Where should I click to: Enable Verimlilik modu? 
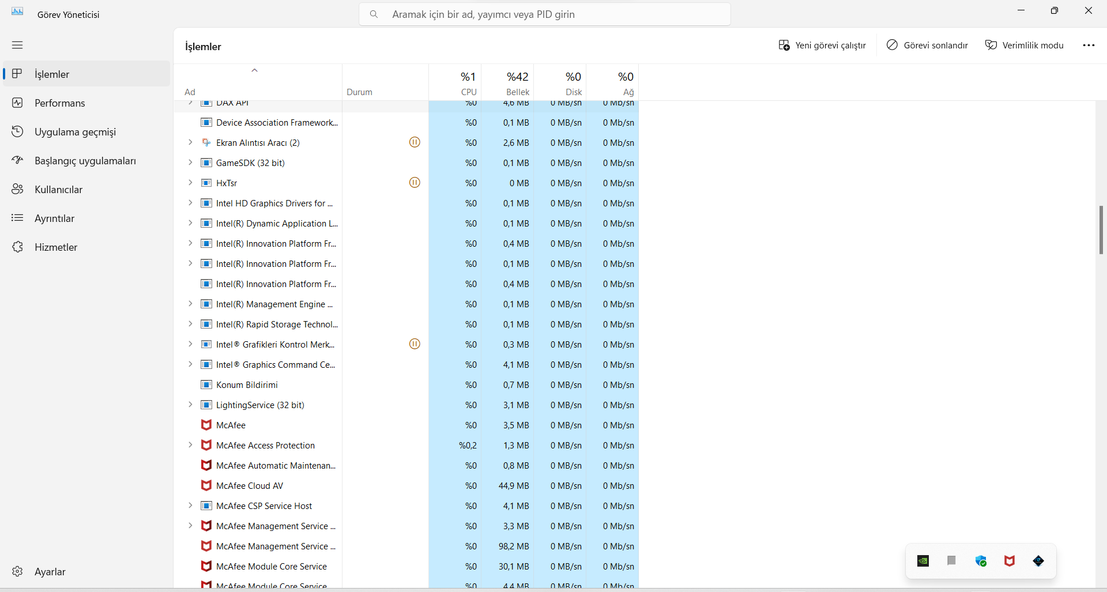pos(1025,45)
